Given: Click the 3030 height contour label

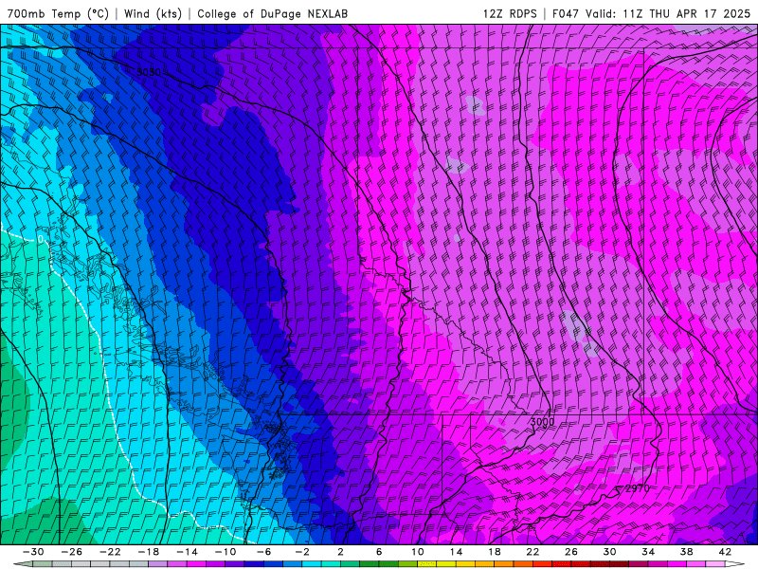Looking at the screenshot, I should tap(149, 73).
